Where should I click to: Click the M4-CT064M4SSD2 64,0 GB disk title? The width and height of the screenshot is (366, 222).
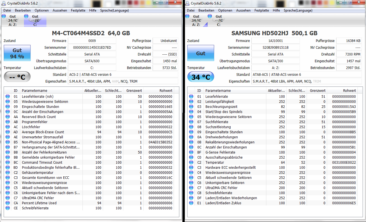coord(91,33)
